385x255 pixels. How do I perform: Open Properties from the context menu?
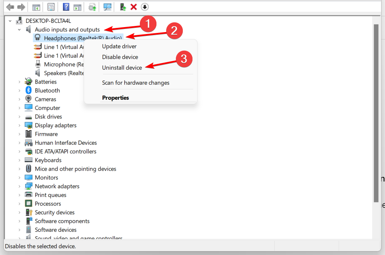pyautogui.click(x=115, y=98)
